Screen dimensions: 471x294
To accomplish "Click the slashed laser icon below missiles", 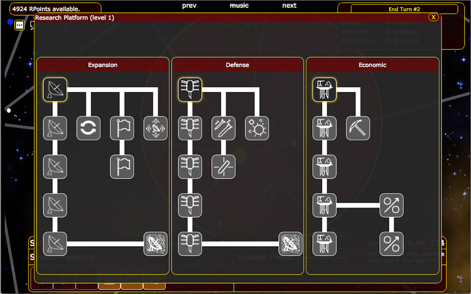I will (223, 167).
